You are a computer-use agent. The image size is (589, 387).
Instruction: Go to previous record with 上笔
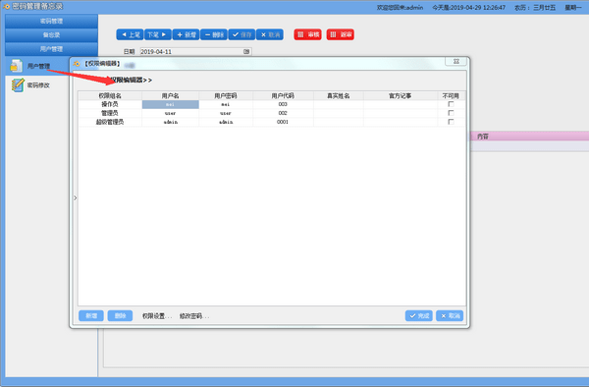point(130,34)
